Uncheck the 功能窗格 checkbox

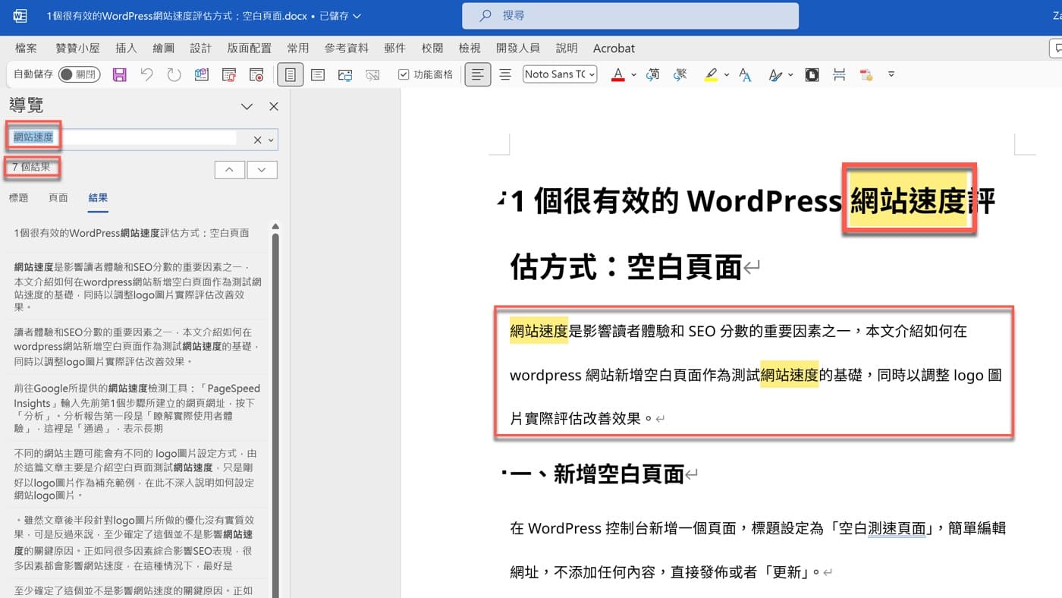click(404, 74)
